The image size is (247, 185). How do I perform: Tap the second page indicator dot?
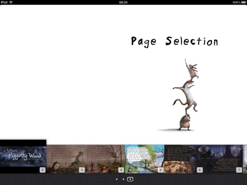click(x=123, y=179)
